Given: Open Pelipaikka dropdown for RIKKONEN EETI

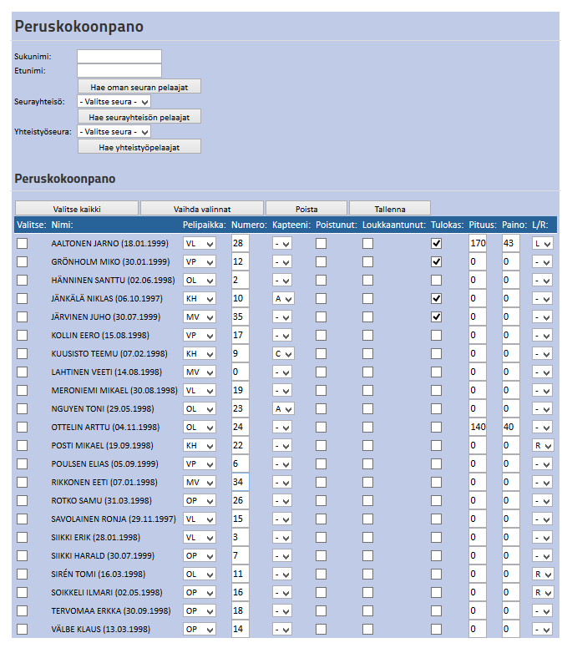Looking at the screenshot, I should pos(200,483).
